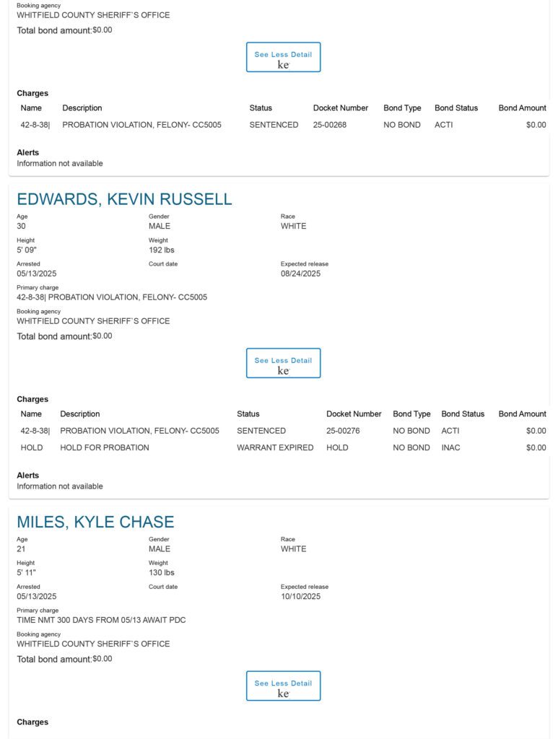This screenshot has height=739, width=558.
Task: Click the Bond Status header in first charges table
Action: (x=455, y=108)
